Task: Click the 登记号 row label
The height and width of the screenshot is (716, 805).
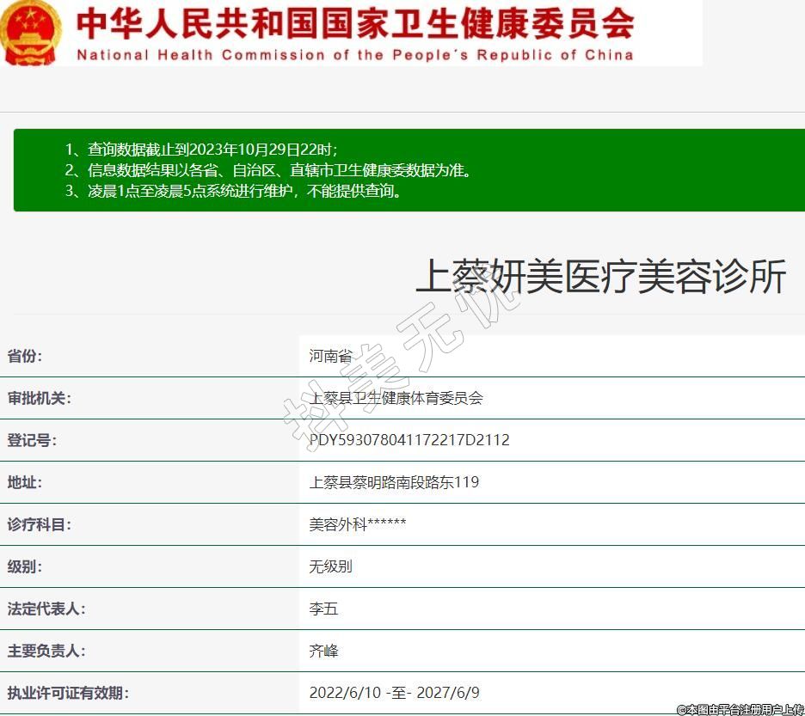Action: 32,440
